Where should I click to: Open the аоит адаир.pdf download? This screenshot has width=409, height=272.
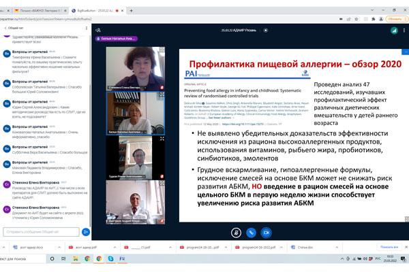tap(86, 248)
